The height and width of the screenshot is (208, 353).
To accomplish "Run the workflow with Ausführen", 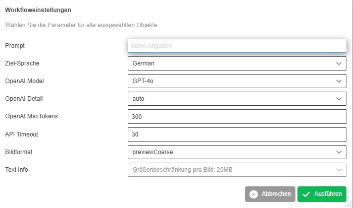I will [x=322, y=194].
